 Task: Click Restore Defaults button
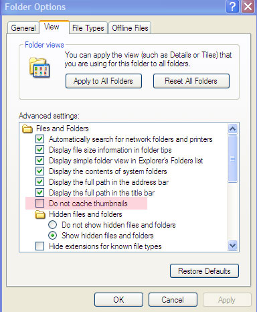point(204,271)
